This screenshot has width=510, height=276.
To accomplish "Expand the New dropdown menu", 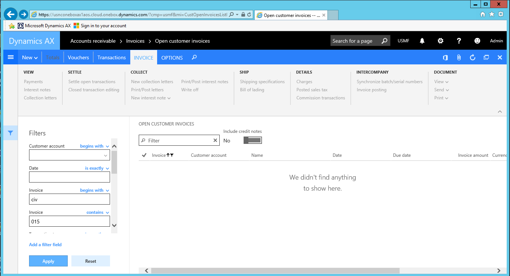I will pos(30,57).
